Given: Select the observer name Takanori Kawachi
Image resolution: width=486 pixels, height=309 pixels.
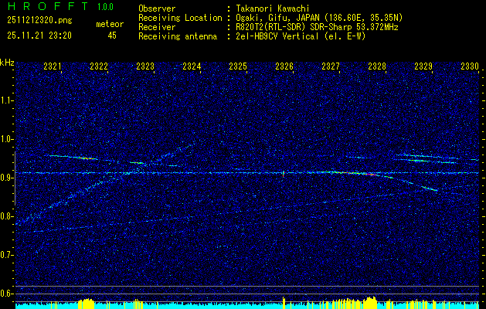Looking at the screenshot, I should (273, 8).
